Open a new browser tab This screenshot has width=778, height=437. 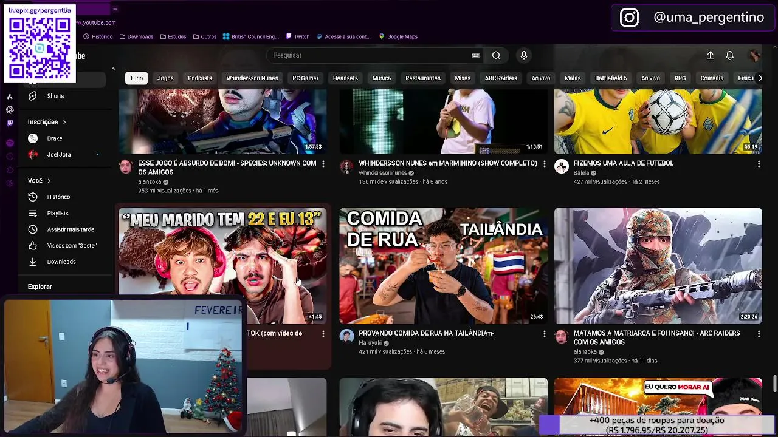click(115, 9)
